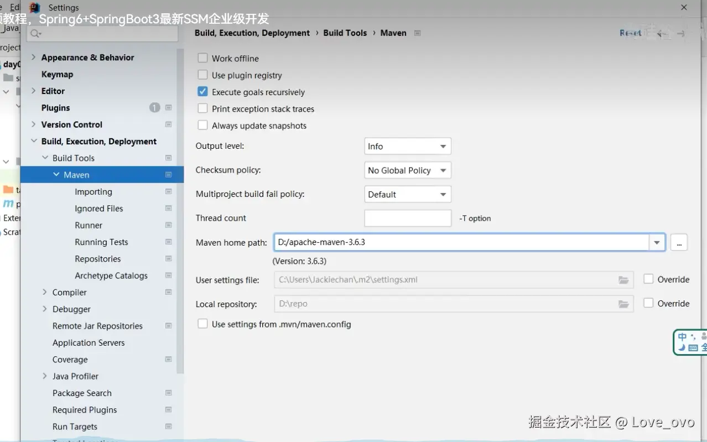The image size is (707, 442).
Task: Click the project-level icon beside Required Plugins
Action: (169, 410)
